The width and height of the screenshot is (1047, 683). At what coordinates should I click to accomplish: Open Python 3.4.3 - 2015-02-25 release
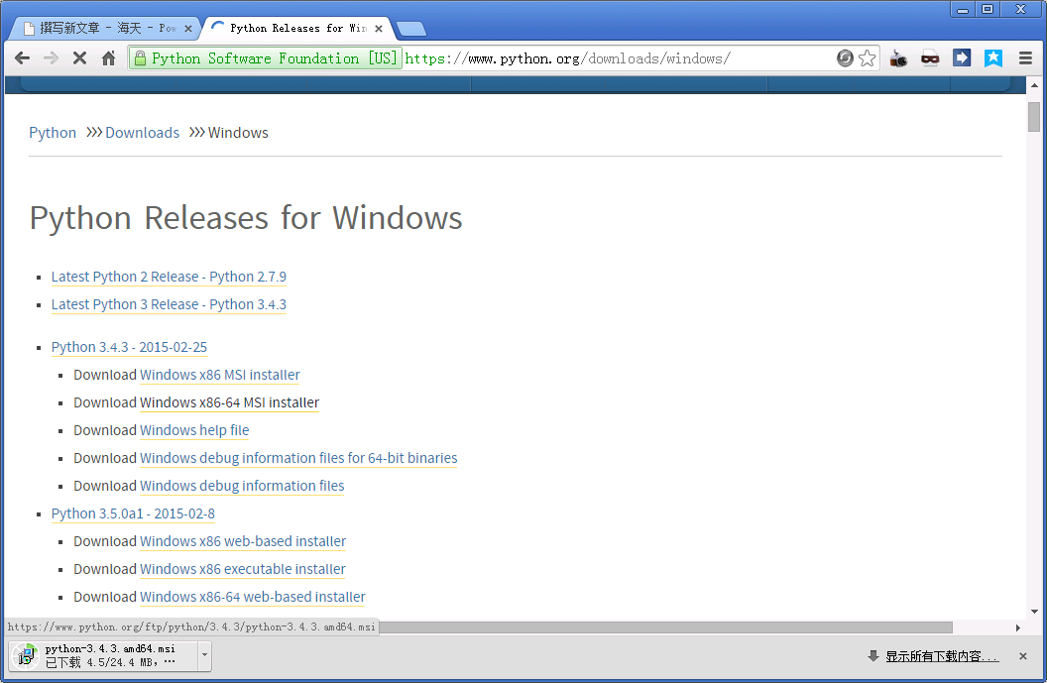pos(129,347)
